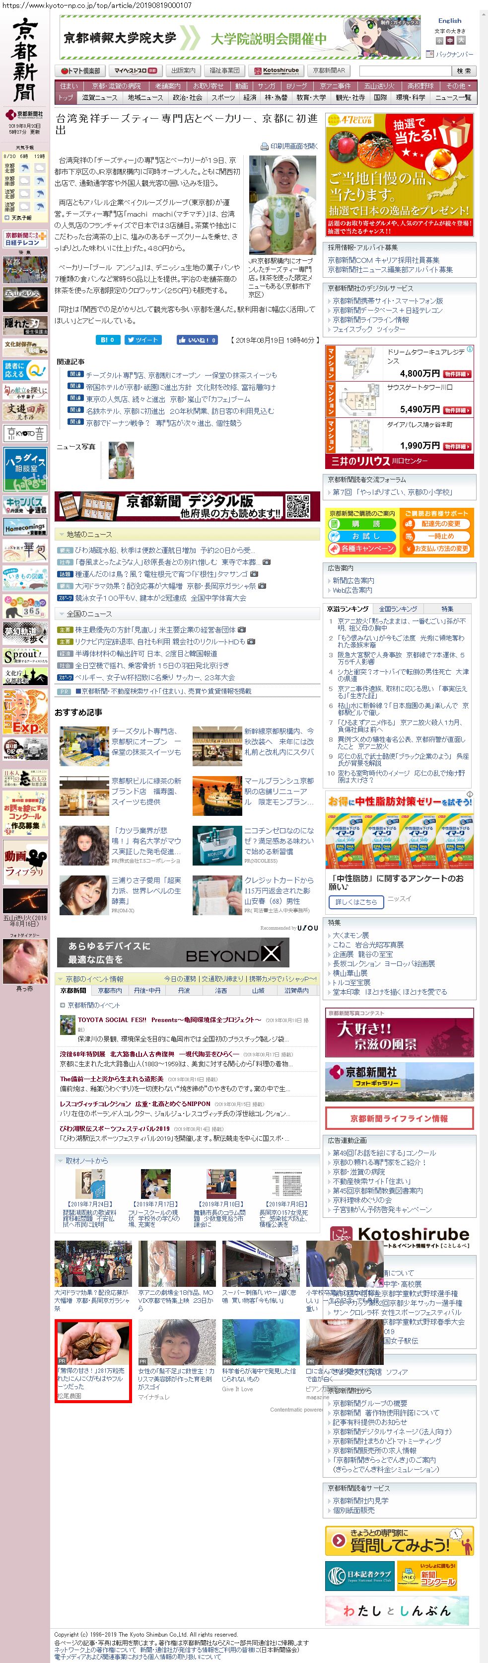The width and height of the screenshot is (488, 1663).
Task: Open related article チーズタルト専門店、京都駅にオープン
Action: [181, 375]
